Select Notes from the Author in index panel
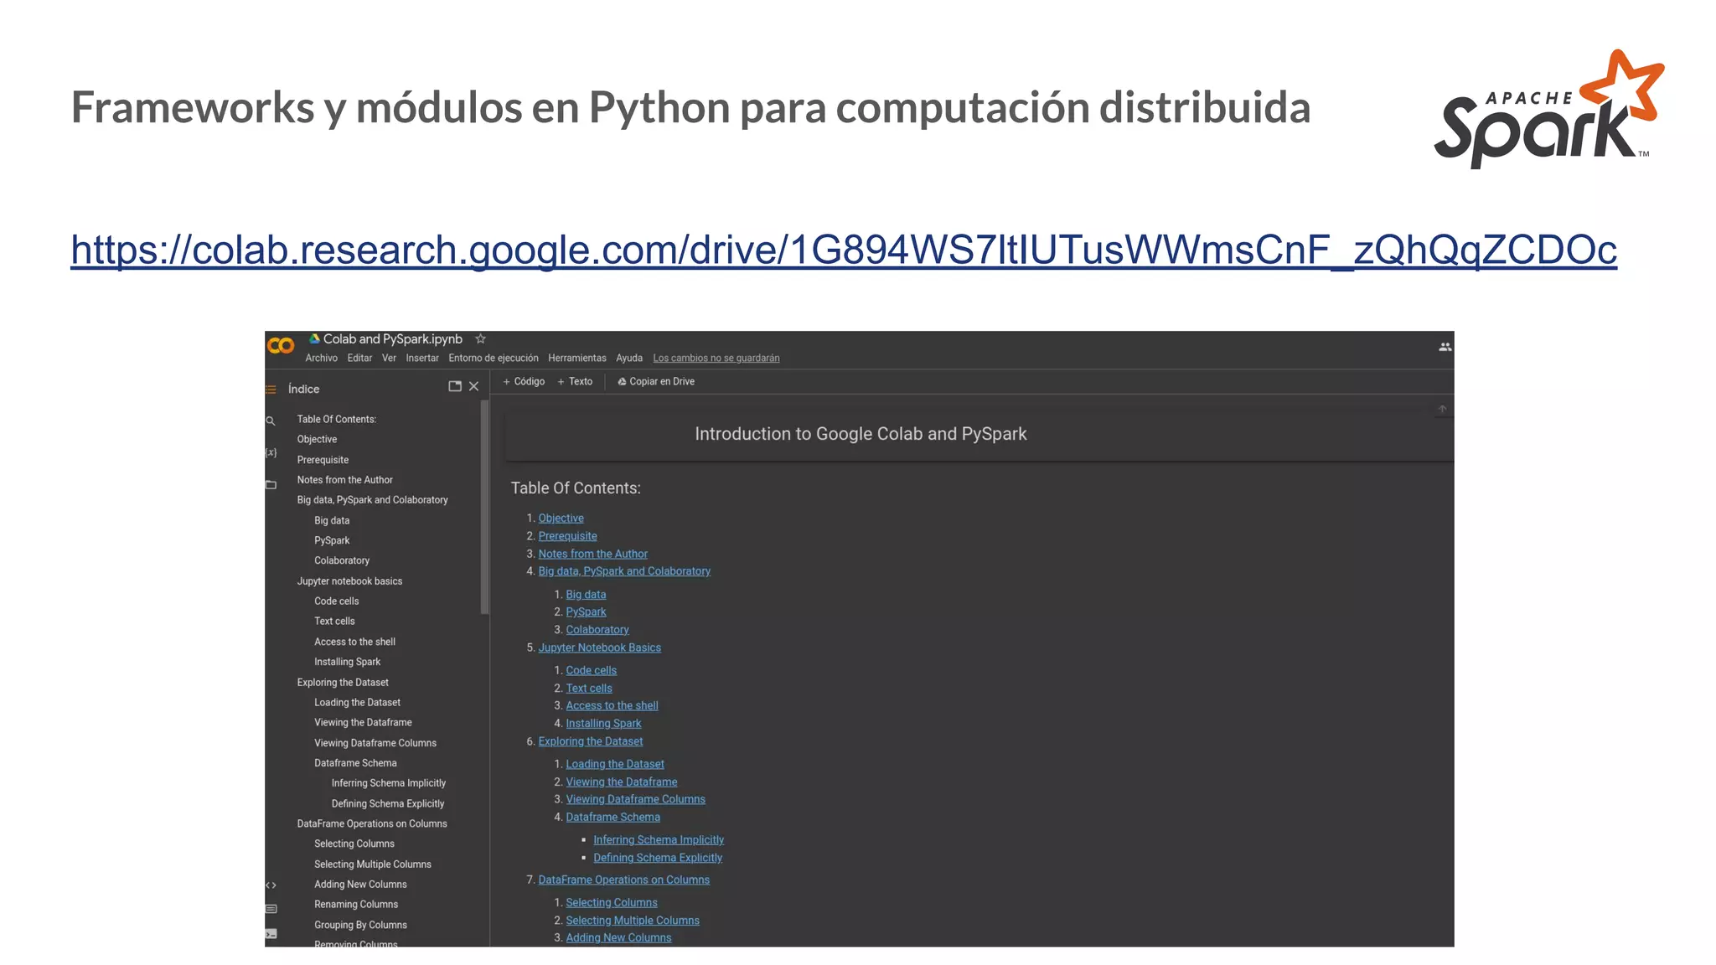The height and width of the screenshot is (965, 1716). click(344, 480)
